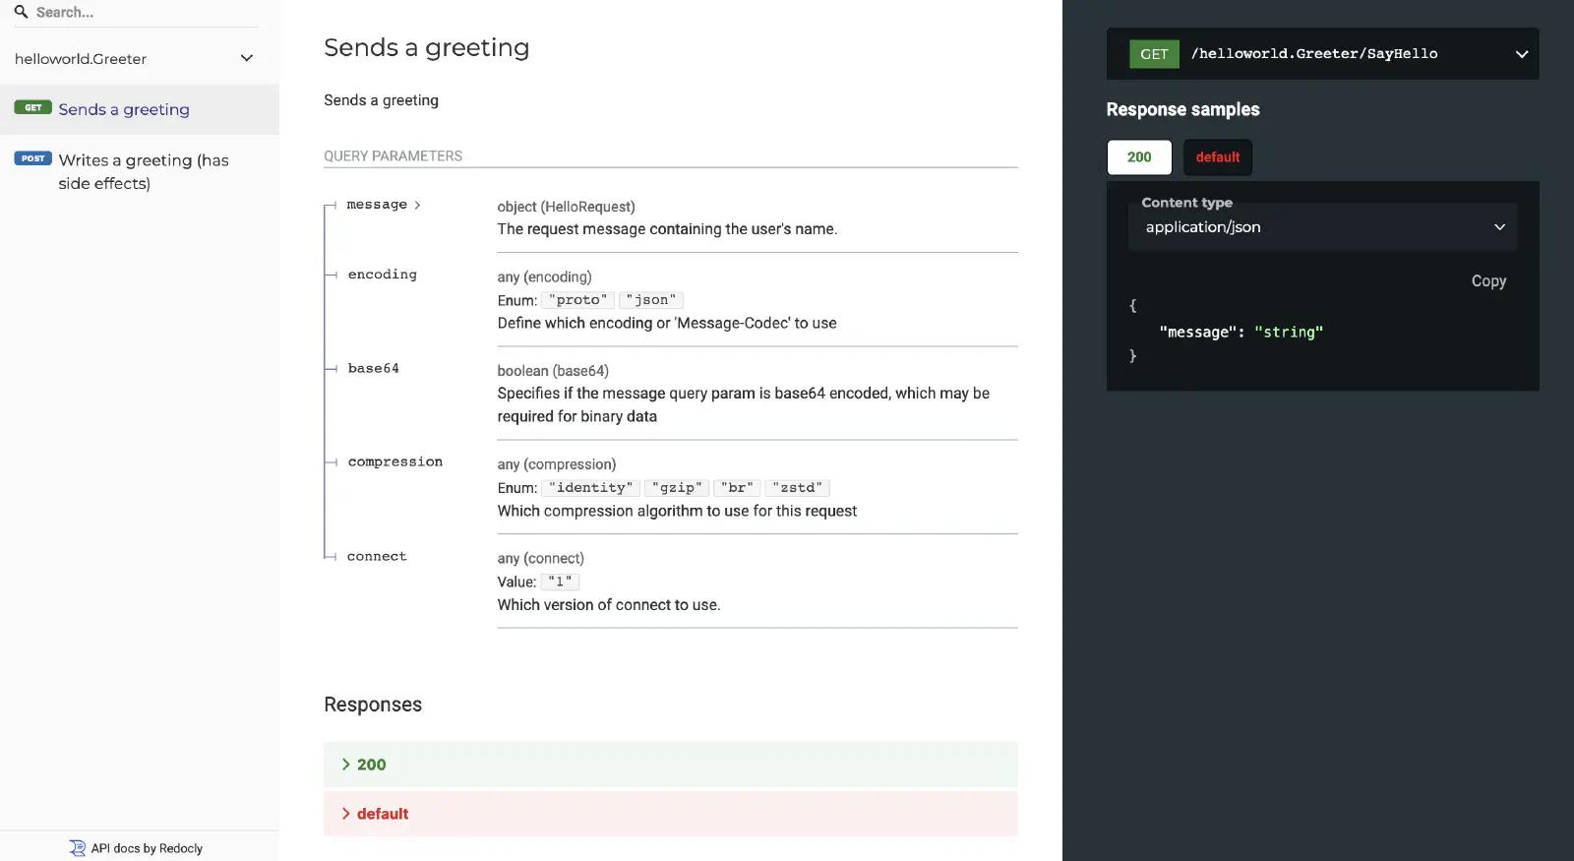This screenshot has width=1574, height=861.
Task: Select the "gzip" compression value
Action: (677, 488)
